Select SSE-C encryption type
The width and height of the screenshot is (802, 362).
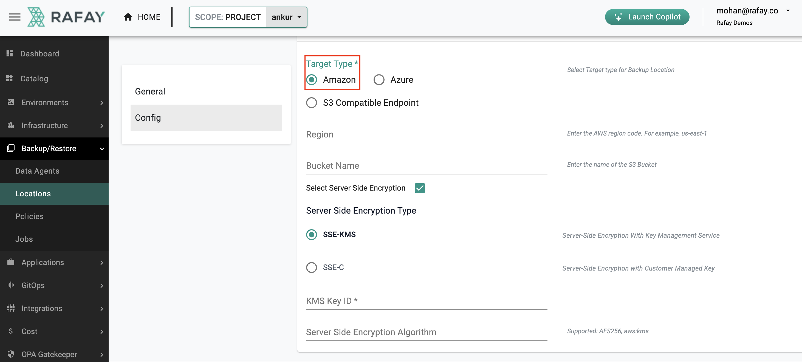pos(312,267)
